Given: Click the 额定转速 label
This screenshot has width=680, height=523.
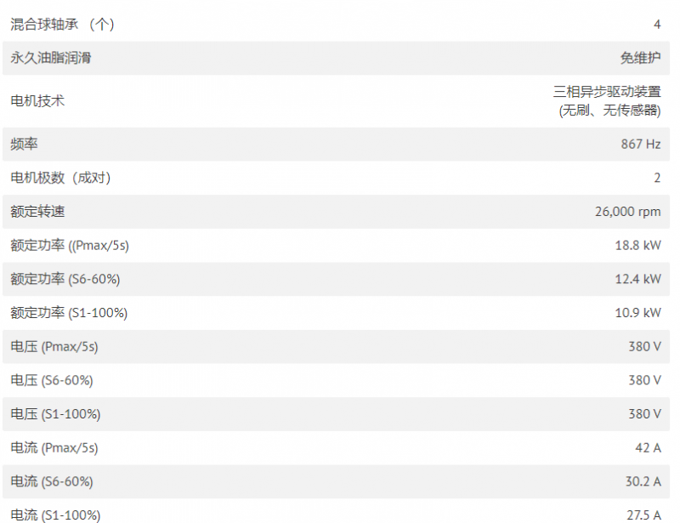Looking at the screenshot, I should point(37,212).
